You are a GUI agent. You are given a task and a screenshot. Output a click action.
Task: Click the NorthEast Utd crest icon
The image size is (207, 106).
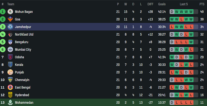click(10, 35)
